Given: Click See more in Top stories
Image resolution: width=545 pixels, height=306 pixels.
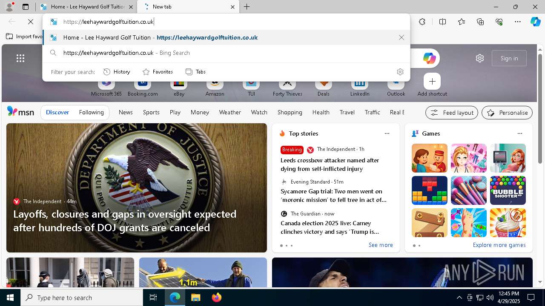Looking at the screenshot, I should point(381,245).
